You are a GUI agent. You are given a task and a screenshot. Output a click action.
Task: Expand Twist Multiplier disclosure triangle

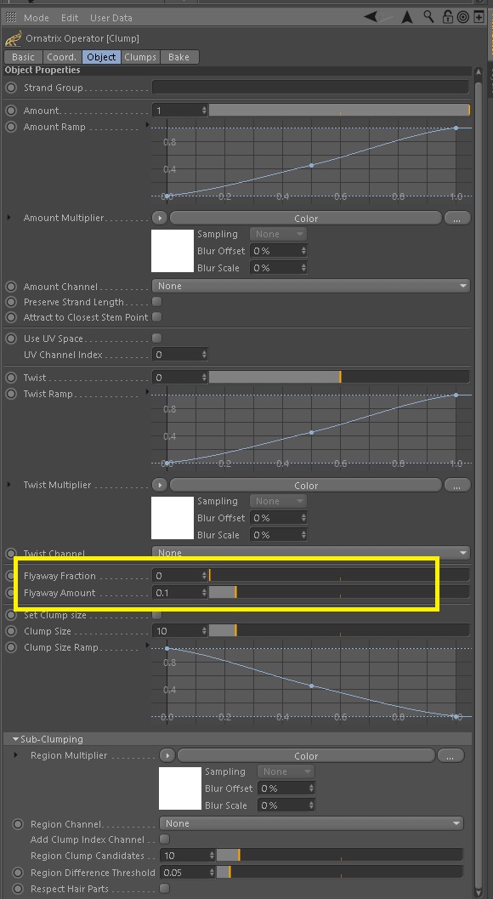tap(8, 485)
